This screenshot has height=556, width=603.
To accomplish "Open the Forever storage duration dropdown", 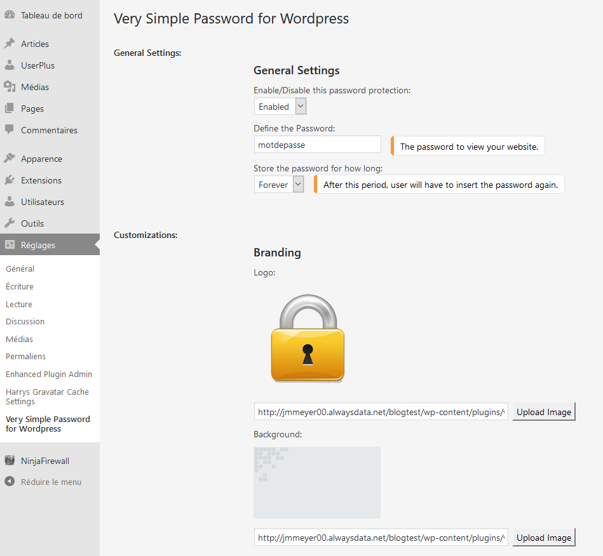I will 279,185.
